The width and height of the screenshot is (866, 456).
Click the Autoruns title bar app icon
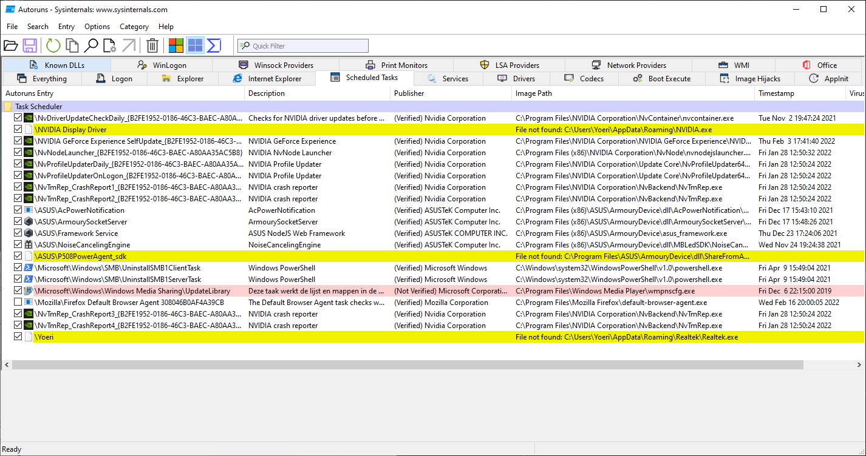(10, 10)
